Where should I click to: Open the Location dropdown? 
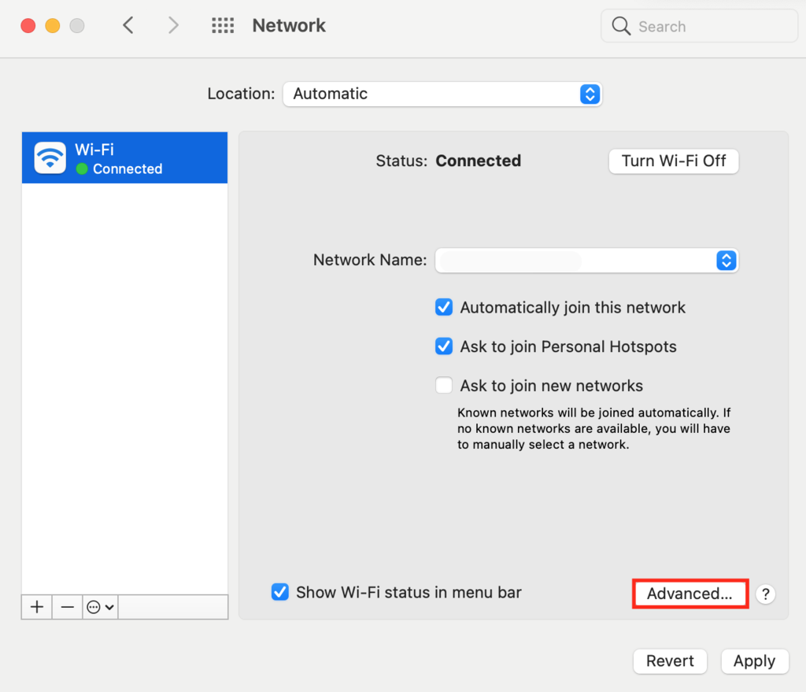pyautogui.click(x=442, y=94)
